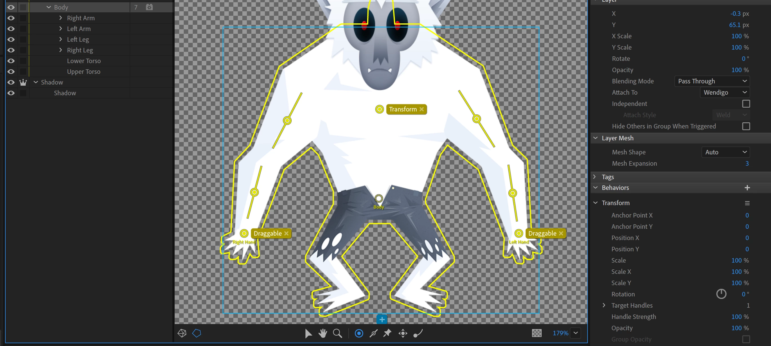771x346 pixels.
Task: Select the Dragger tool
Action: 403,333
